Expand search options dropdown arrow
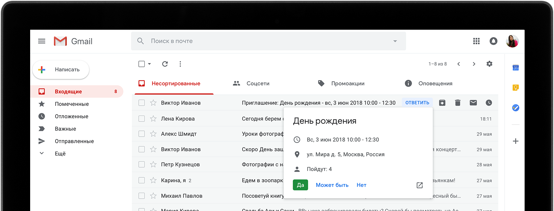554x211 pixels. (x=395, y=41)
